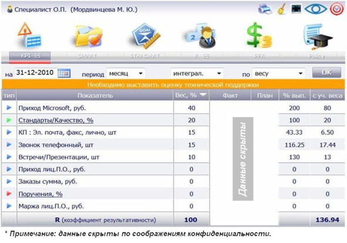The width and height of the screenshot is (347, 243).
Task: Sort by Вес, % column header
Action: [191, 95]
